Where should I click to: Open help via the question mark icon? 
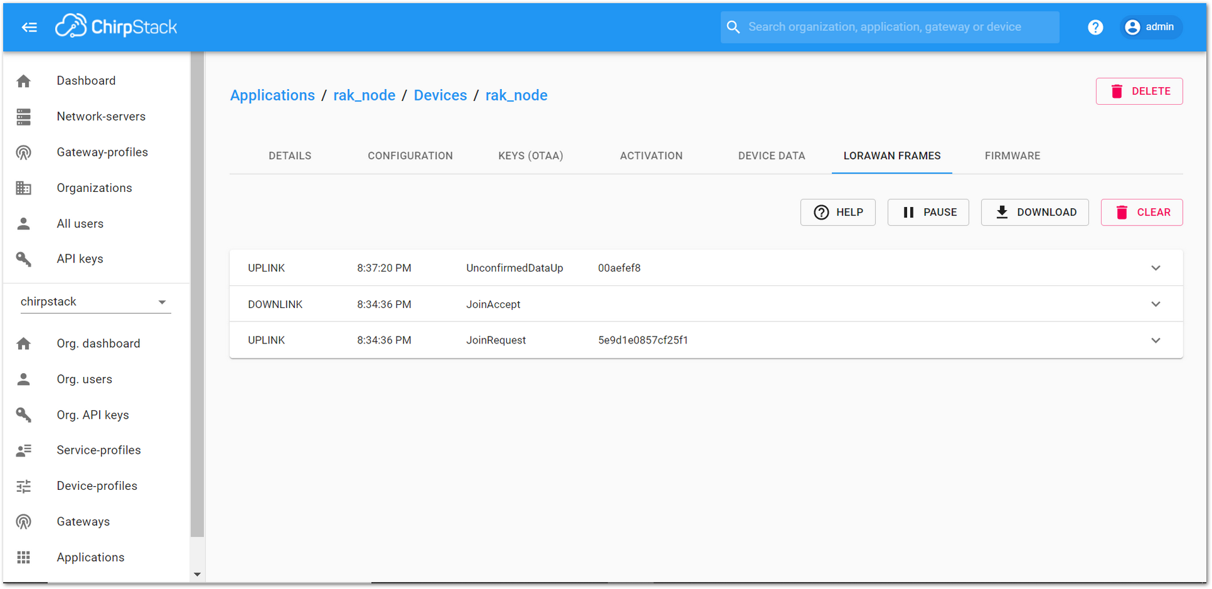click(1095, 27)
